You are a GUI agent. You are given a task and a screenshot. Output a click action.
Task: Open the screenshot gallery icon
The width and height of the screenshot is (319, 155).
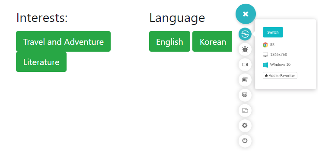(245, 80)
